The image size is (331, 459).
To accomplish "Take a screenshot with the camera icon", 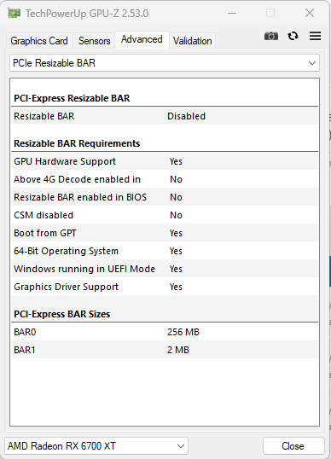I will (x=271, y=36).
